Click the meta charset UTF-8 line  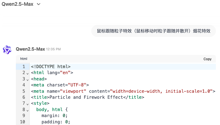click(x=60, y=85)
